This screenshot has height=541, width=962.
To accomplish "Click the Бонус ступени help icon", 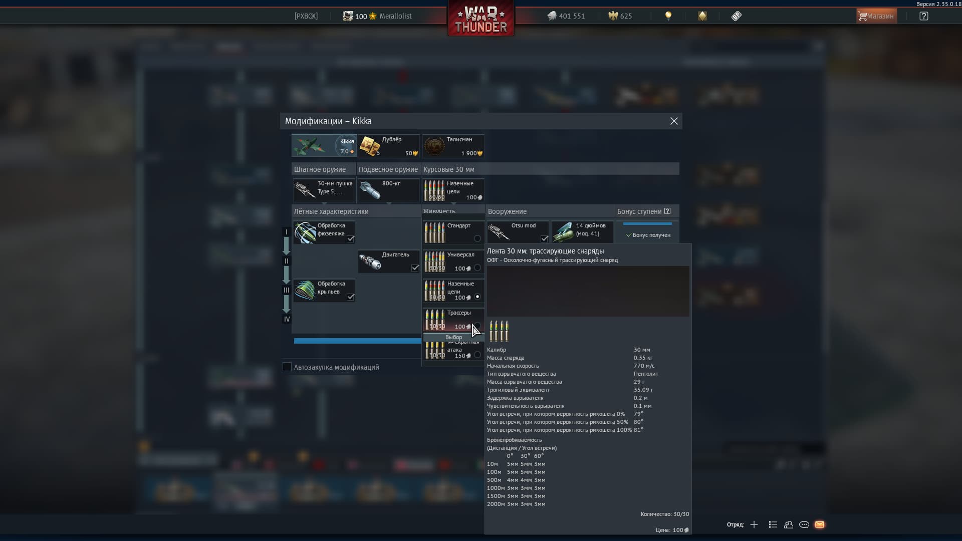I will point(667,211).
